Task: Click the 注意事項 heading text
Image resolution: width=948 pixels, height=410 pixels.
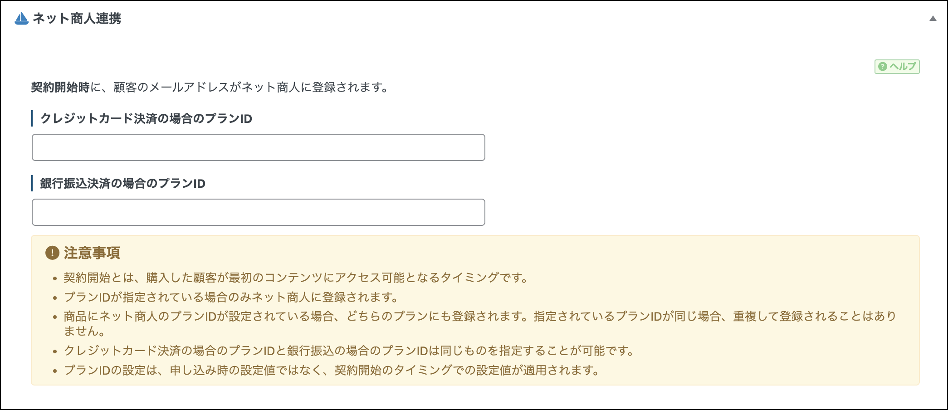Action: pyautogui.click(x=92, y=253)
